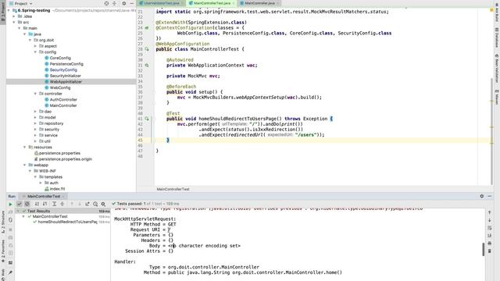The height and width of the screenshot is (281, 500).
Task: Clear all console output with trash icon
Action: click(490, 251)
